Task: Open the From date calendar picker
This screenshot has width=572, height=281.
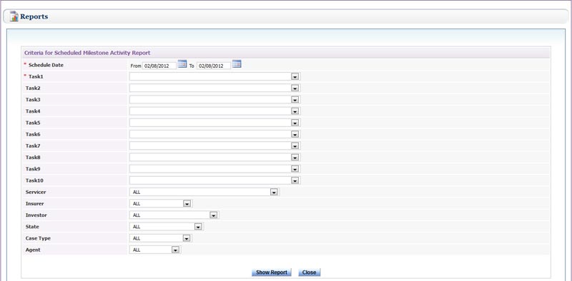Action: 182,64
